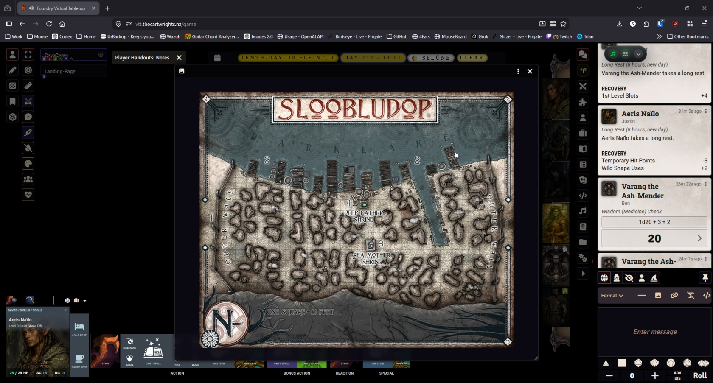Viewport: 713px width, 383px height.
Task: Open the Journal book sidebar tab
Action: tap(583, 149)
